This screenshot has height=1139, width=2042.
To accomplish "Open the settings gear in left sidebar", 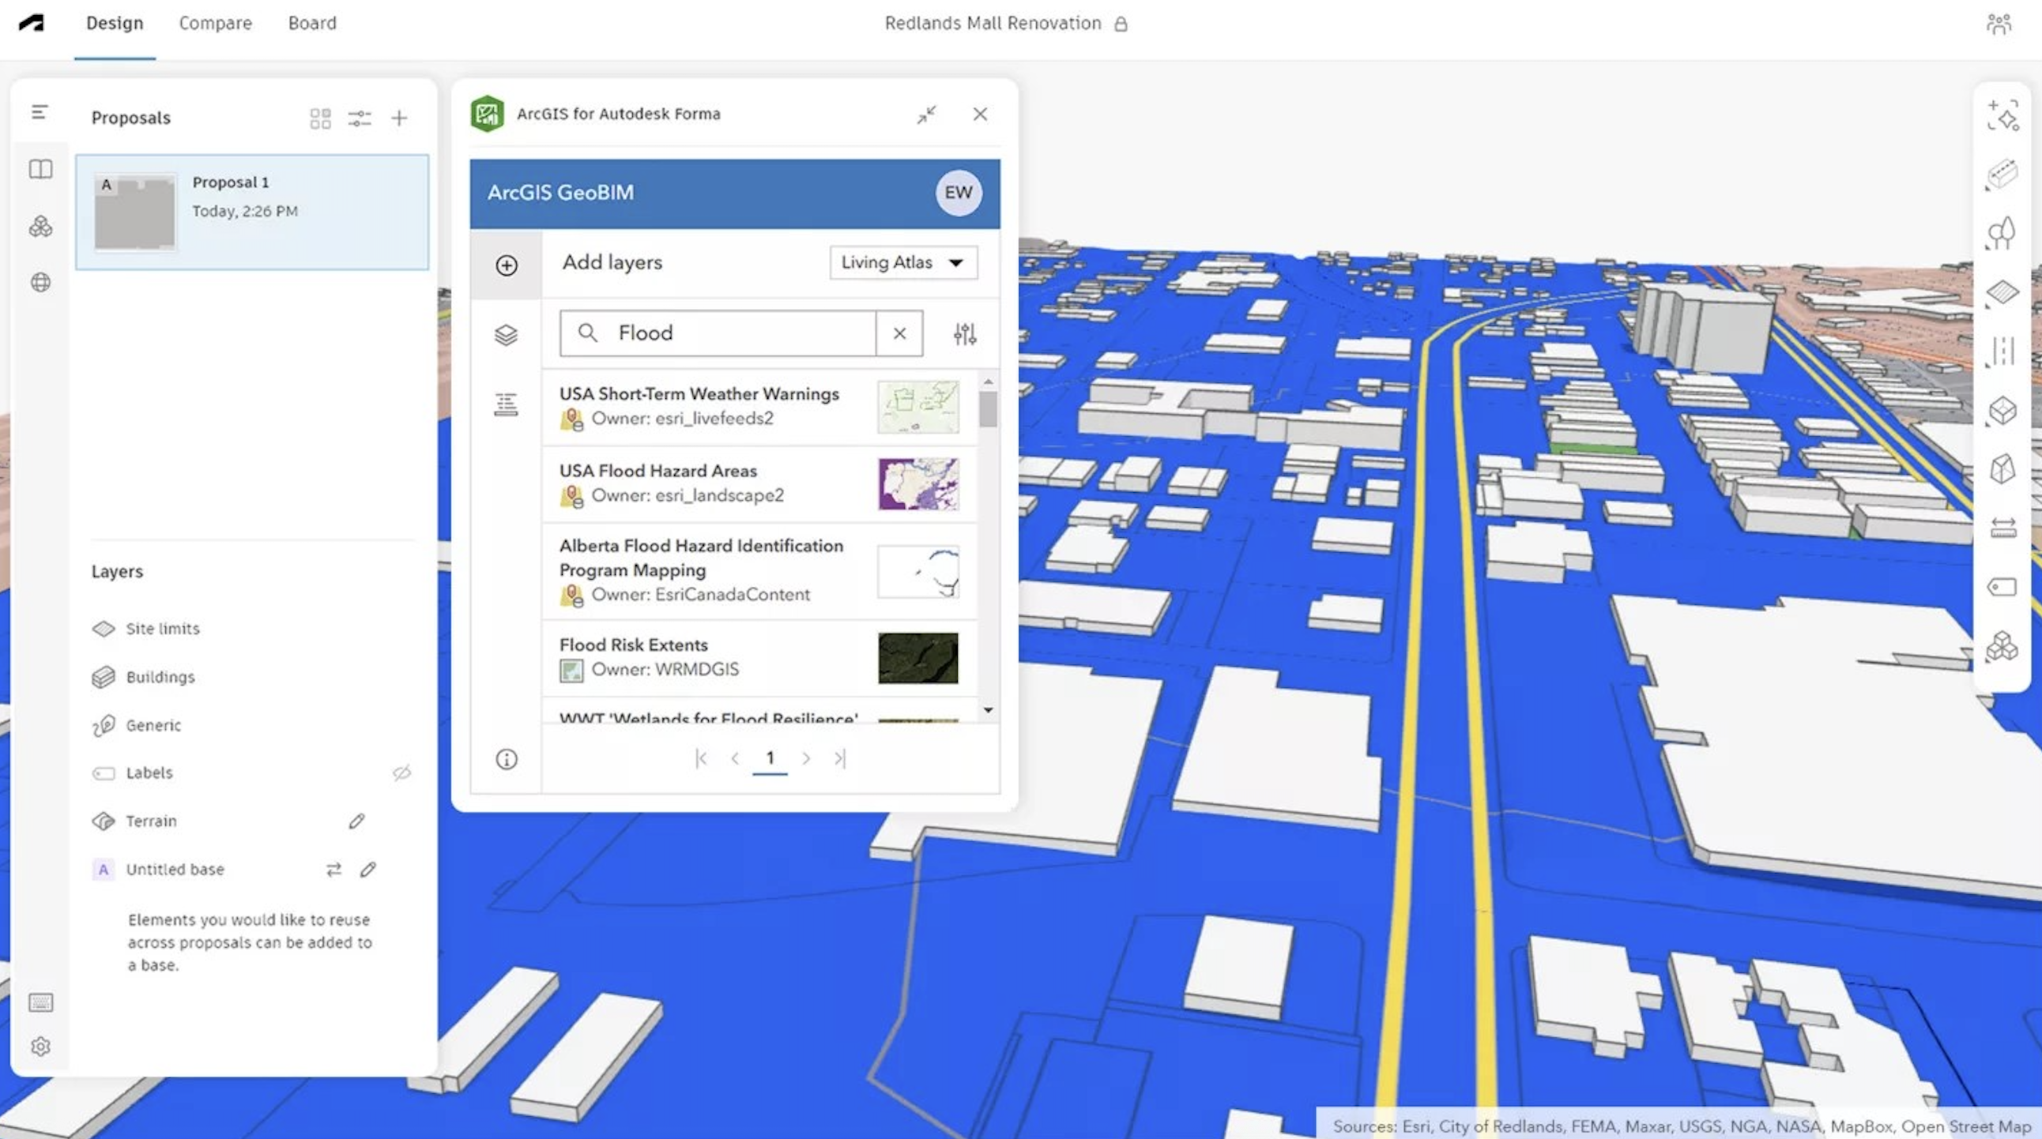I will point(40,1047).
